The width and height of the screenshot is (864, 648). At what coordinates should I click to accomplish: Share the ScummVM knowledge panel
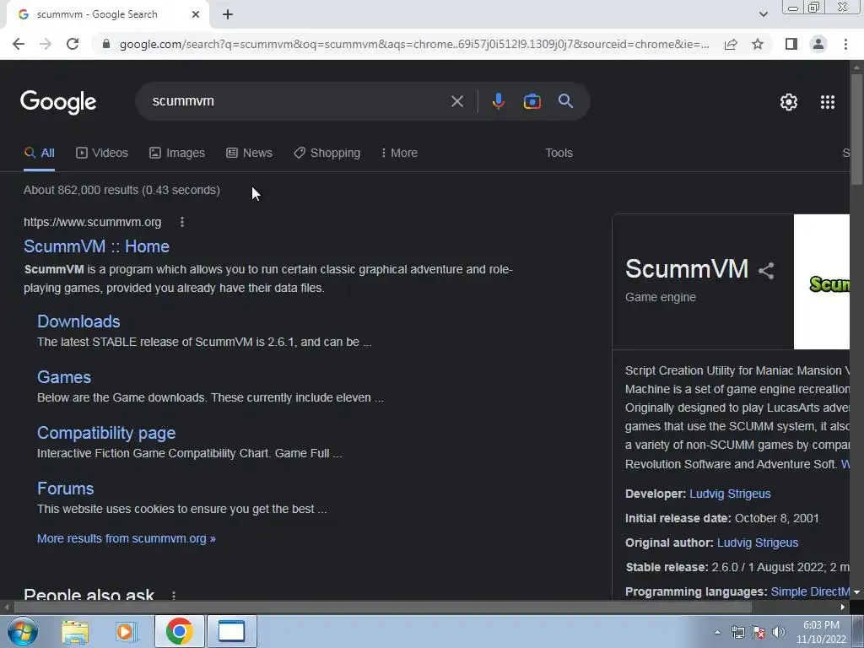pos(766,271)
